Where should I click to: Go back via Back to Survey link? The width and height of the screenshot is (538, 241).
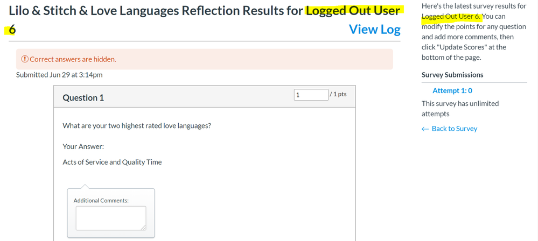[x=454, y=129]
